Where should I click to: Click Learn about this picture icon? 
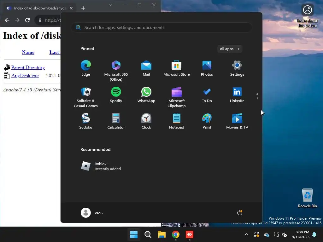pyautogui.click(x=307, y=16)
